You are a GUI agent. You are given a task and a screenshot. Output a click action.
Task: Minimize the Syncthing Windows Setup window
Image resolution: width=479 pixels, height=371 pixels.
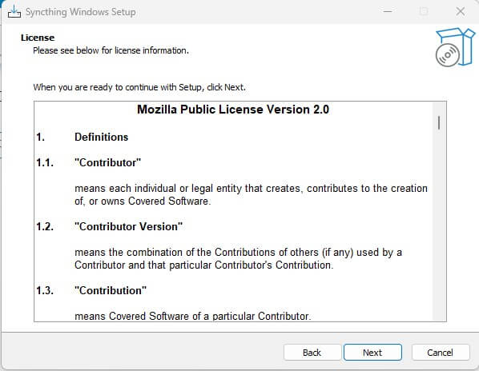coord(388,11)
